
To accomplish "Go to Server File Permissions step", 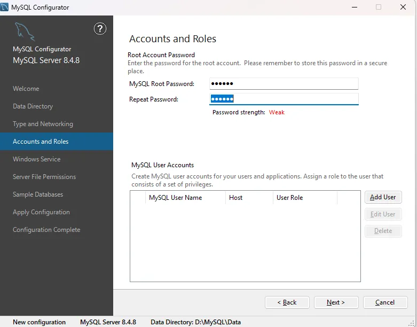I will [44, 177].
